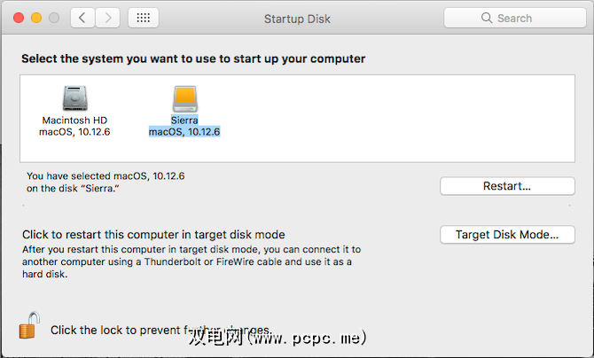
Task: Click the magnifying glass search icon
Action: point(487,18)
